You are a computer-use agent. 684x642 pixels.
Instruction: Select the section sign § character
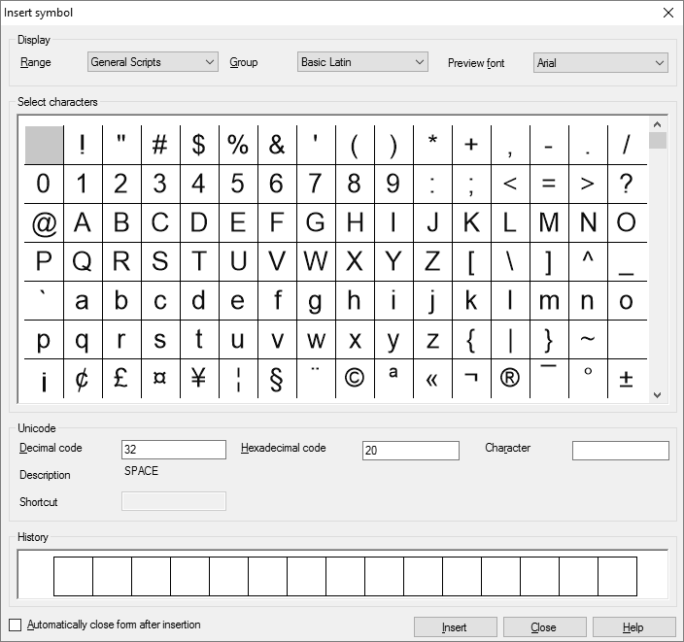(x=277, y=378)
